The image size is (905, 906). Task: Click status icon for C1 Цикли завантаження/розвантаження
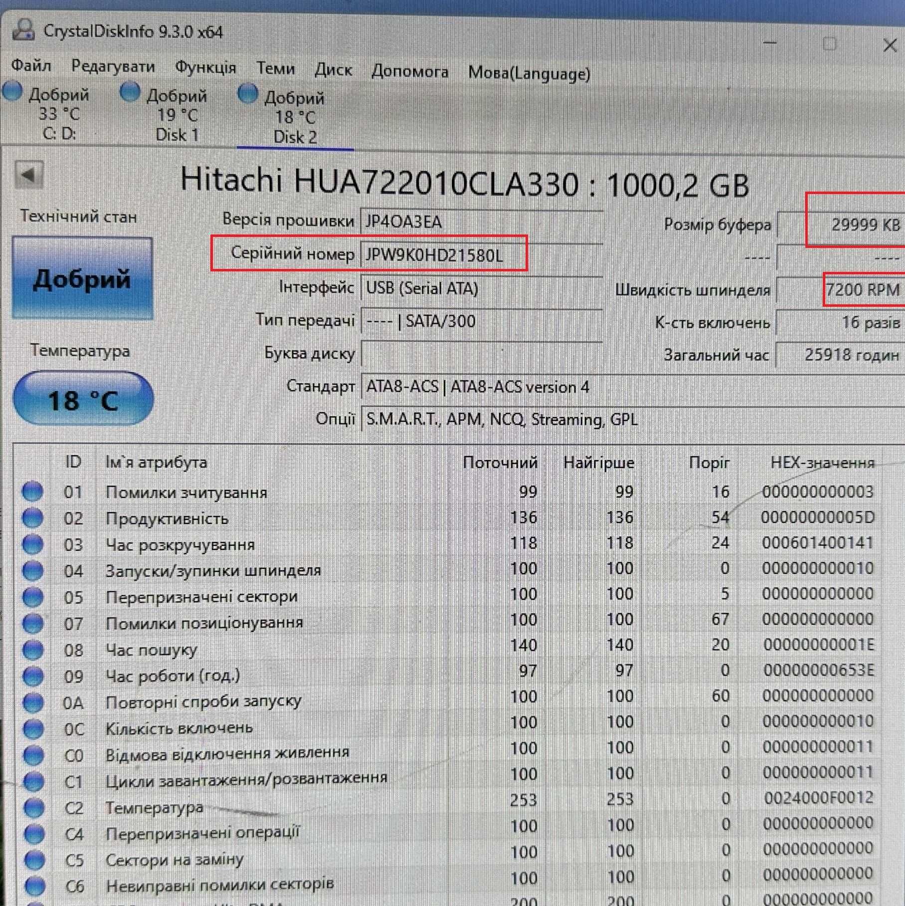point(34,781)
